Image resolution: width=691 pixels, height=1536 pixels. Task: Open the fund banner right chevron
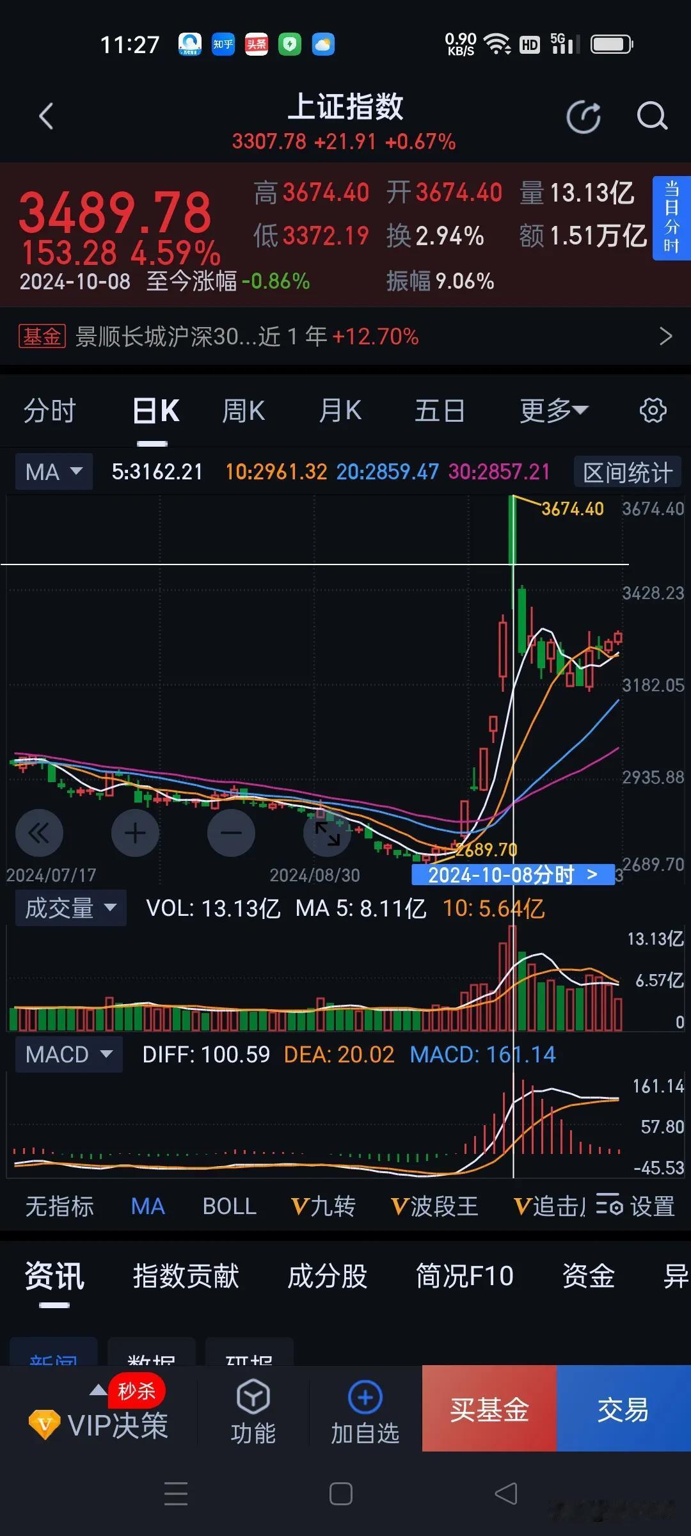665,336
